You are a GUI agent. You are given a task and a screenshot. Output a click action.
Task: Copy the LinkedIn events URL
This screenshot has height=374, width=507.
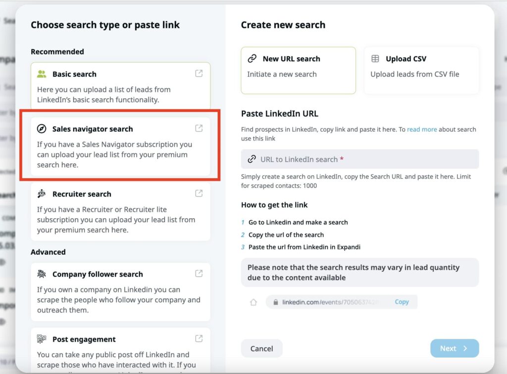point(402,302)
